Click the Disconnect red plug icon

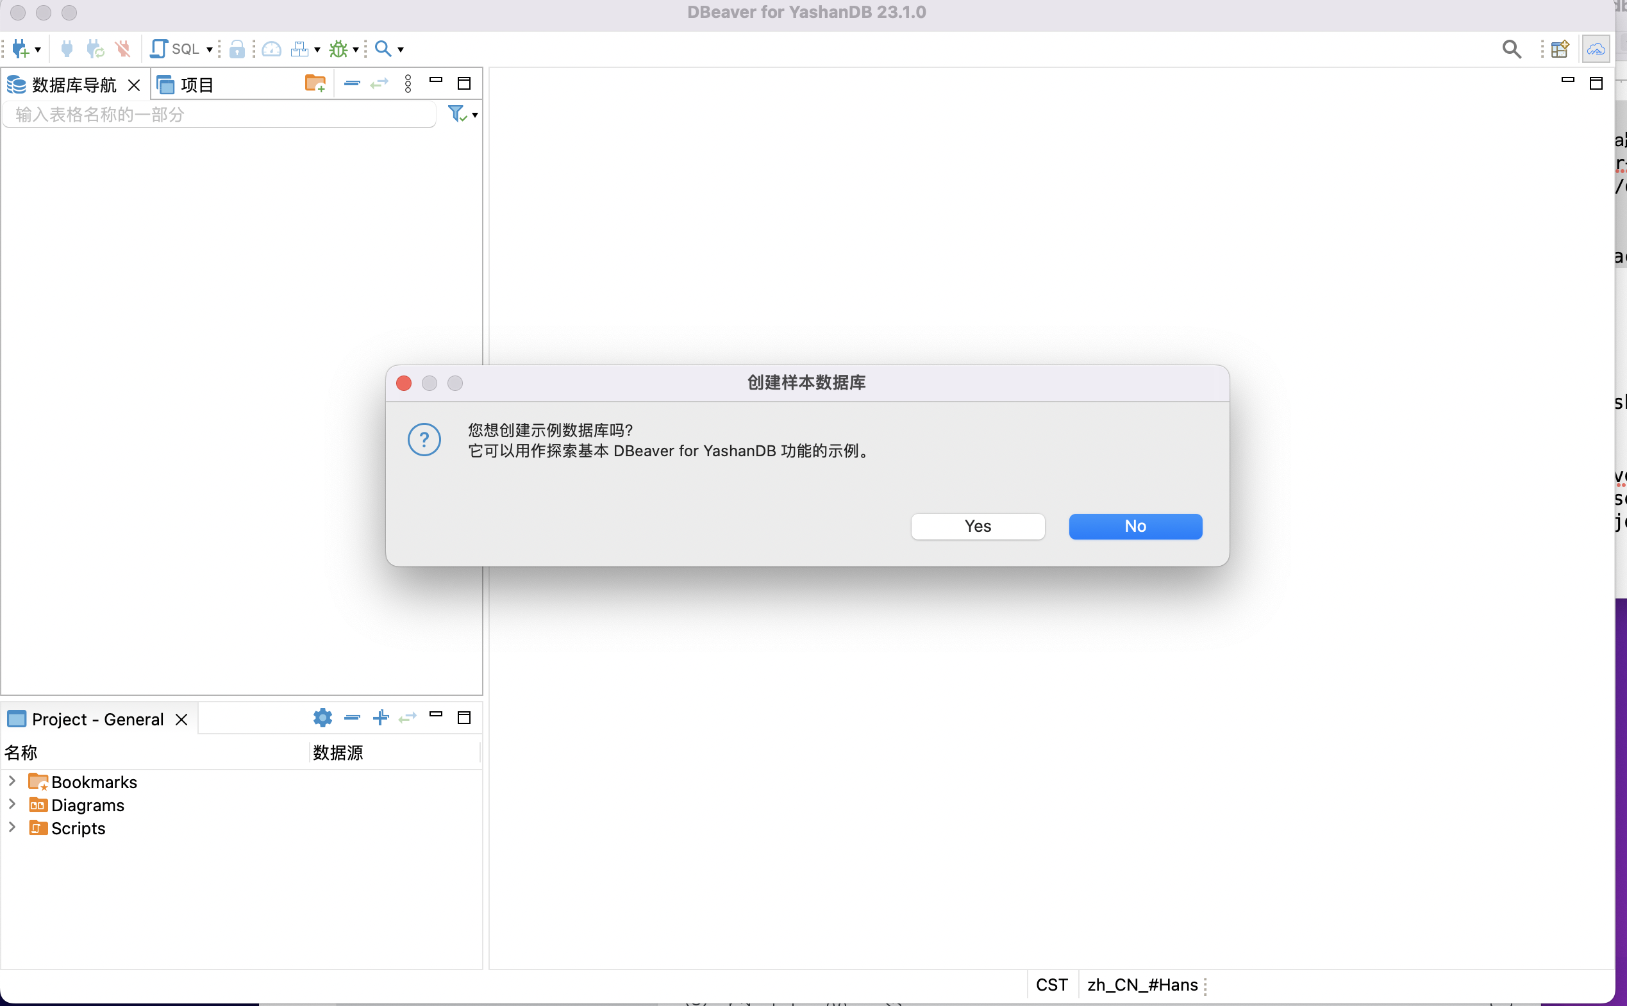point(122,49)
